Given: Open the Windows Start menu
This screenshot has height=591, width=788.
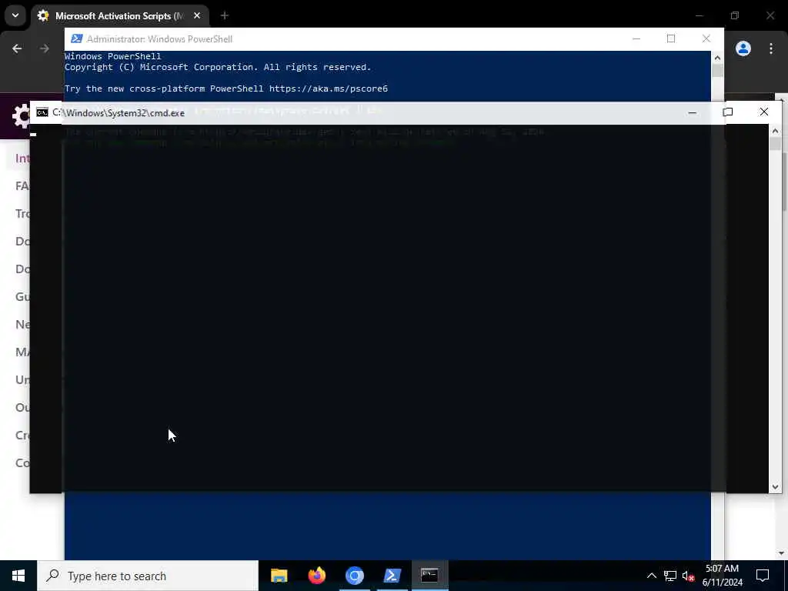Looking at the screenshot, I should point(18,576).
